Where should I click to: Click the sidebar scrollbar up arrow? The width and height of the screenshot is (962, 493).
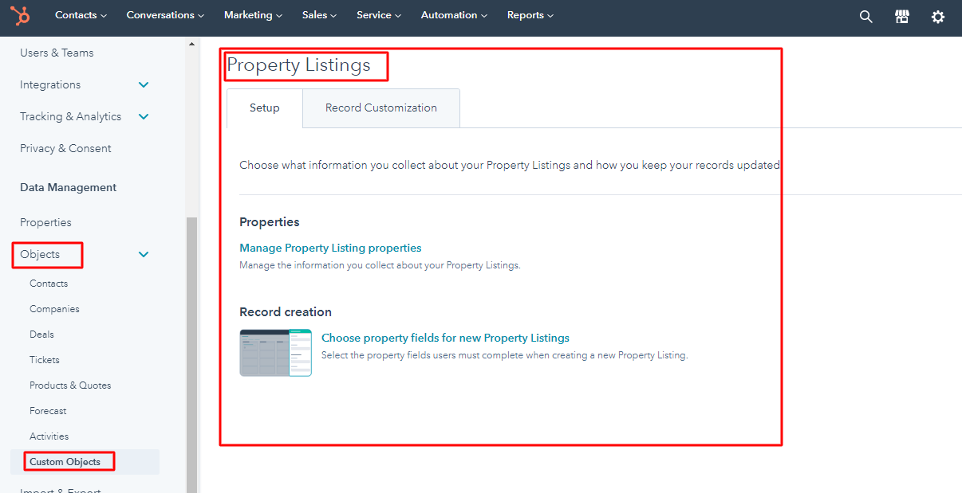coord(191,44)
